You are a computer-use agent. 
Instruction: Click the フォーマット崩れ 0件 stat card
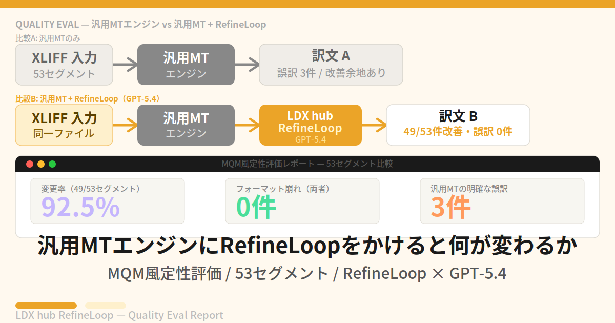tap(302, 201)
